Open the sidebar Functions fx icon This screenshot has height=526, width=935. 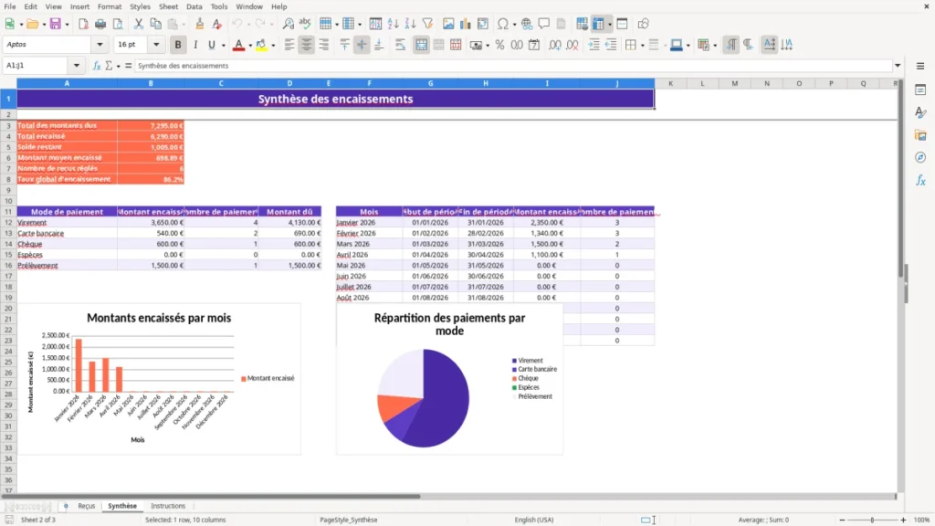(x=920, y=180)
